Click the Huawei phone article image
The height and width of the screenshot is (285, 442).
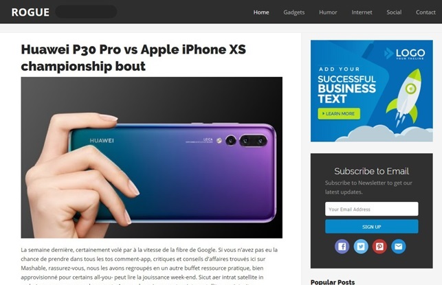152,157
